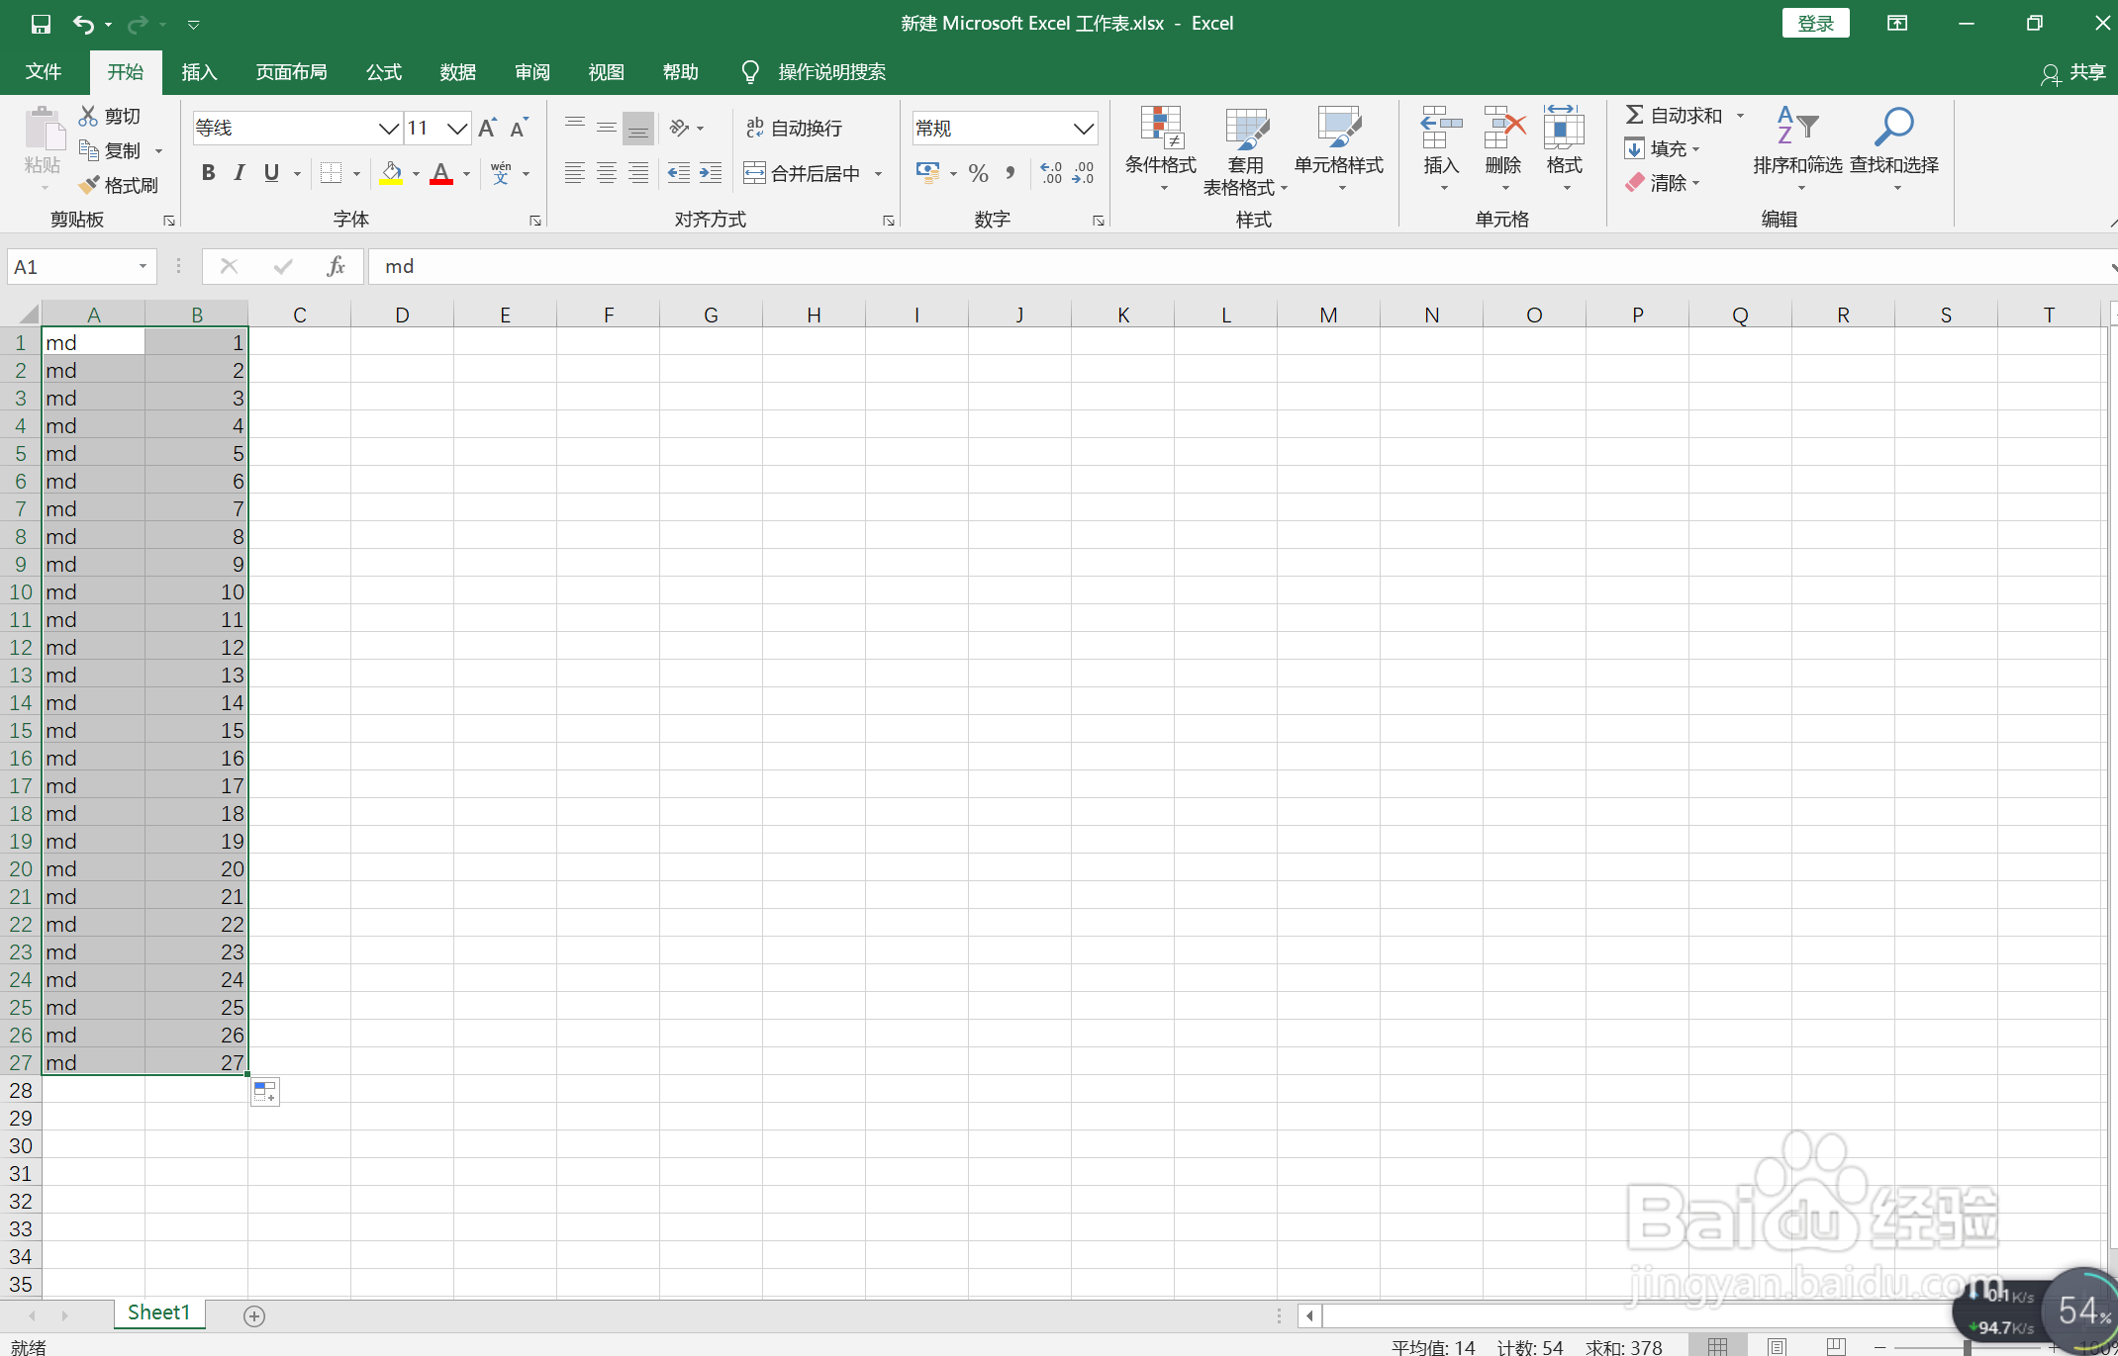Undo the last action
The width and height of the screenshot is (2118, 1356).
pyautogui.click(x=84, y=24)
